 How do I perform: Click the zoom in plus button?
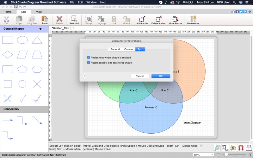[x=250, y=155]
